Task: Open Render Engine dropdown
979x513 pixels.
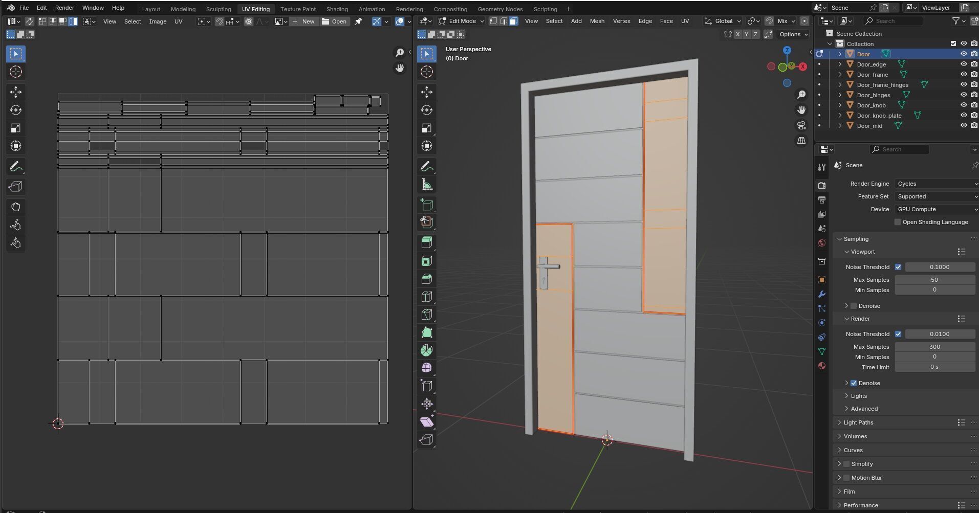Action: click(937, 184)
